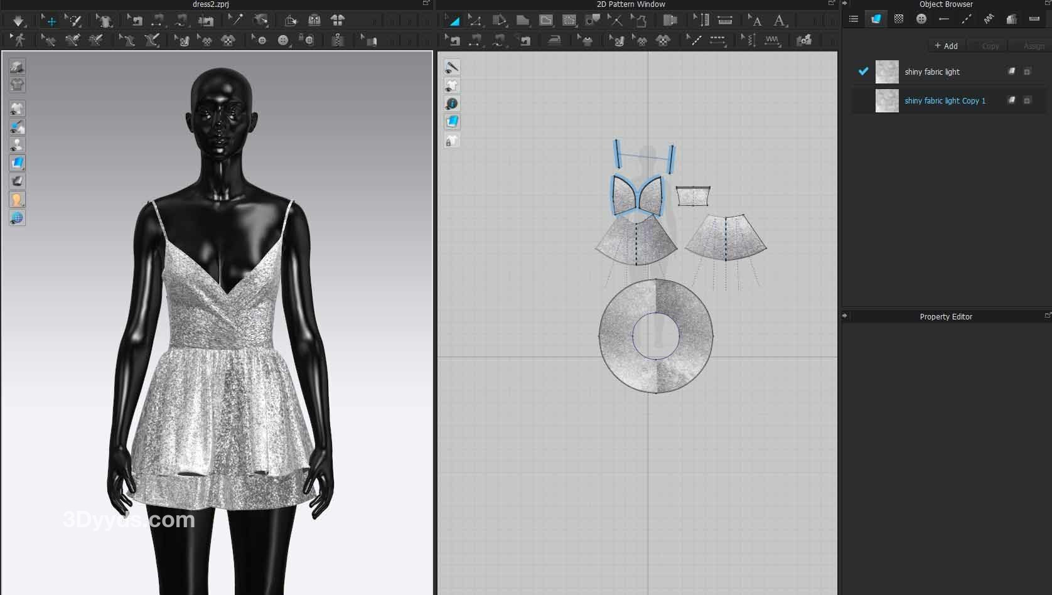Pick the Internal Polygon/Line tool
The height and width of the screenshot is (595, 1052).
pyautogui.click(x=546, y=21)
